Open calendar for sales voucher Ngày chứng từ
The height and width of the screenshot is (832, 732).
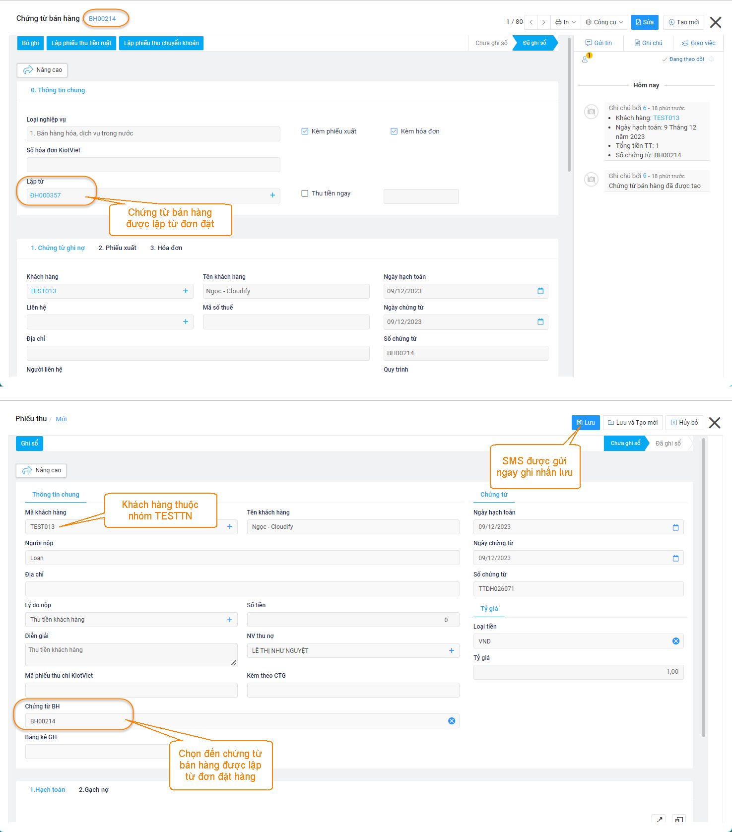(x=540, y=322)
